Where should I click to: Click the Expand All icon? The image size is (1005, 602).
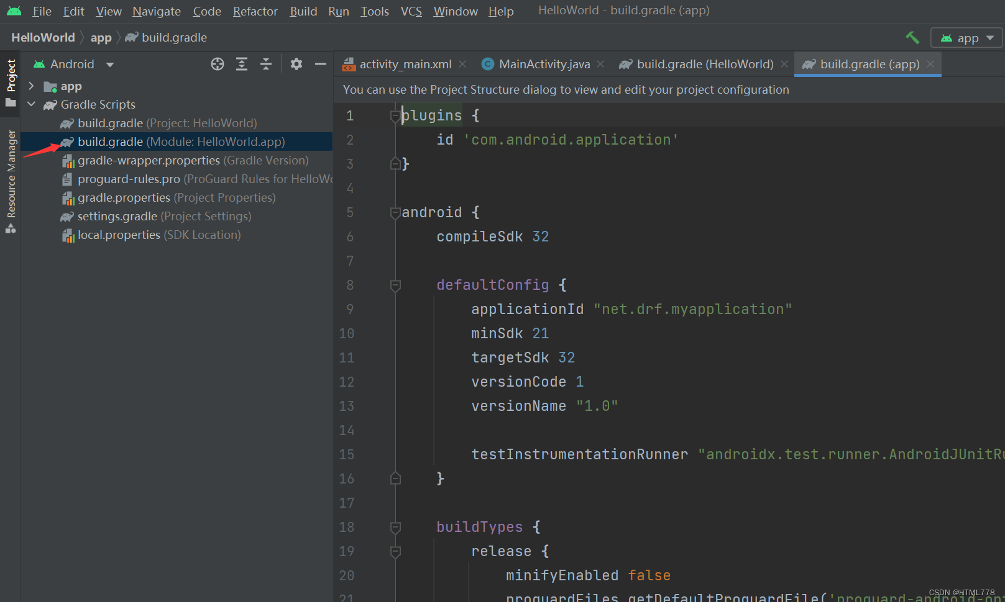pyautogui.click(x=242, y=64)
